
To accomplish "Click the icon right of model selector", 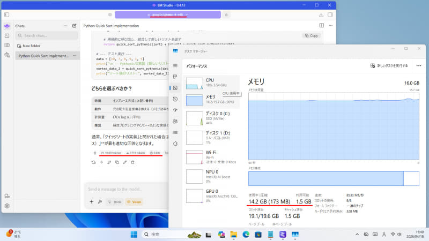I will pyautogui.click(x=226, y=15).
